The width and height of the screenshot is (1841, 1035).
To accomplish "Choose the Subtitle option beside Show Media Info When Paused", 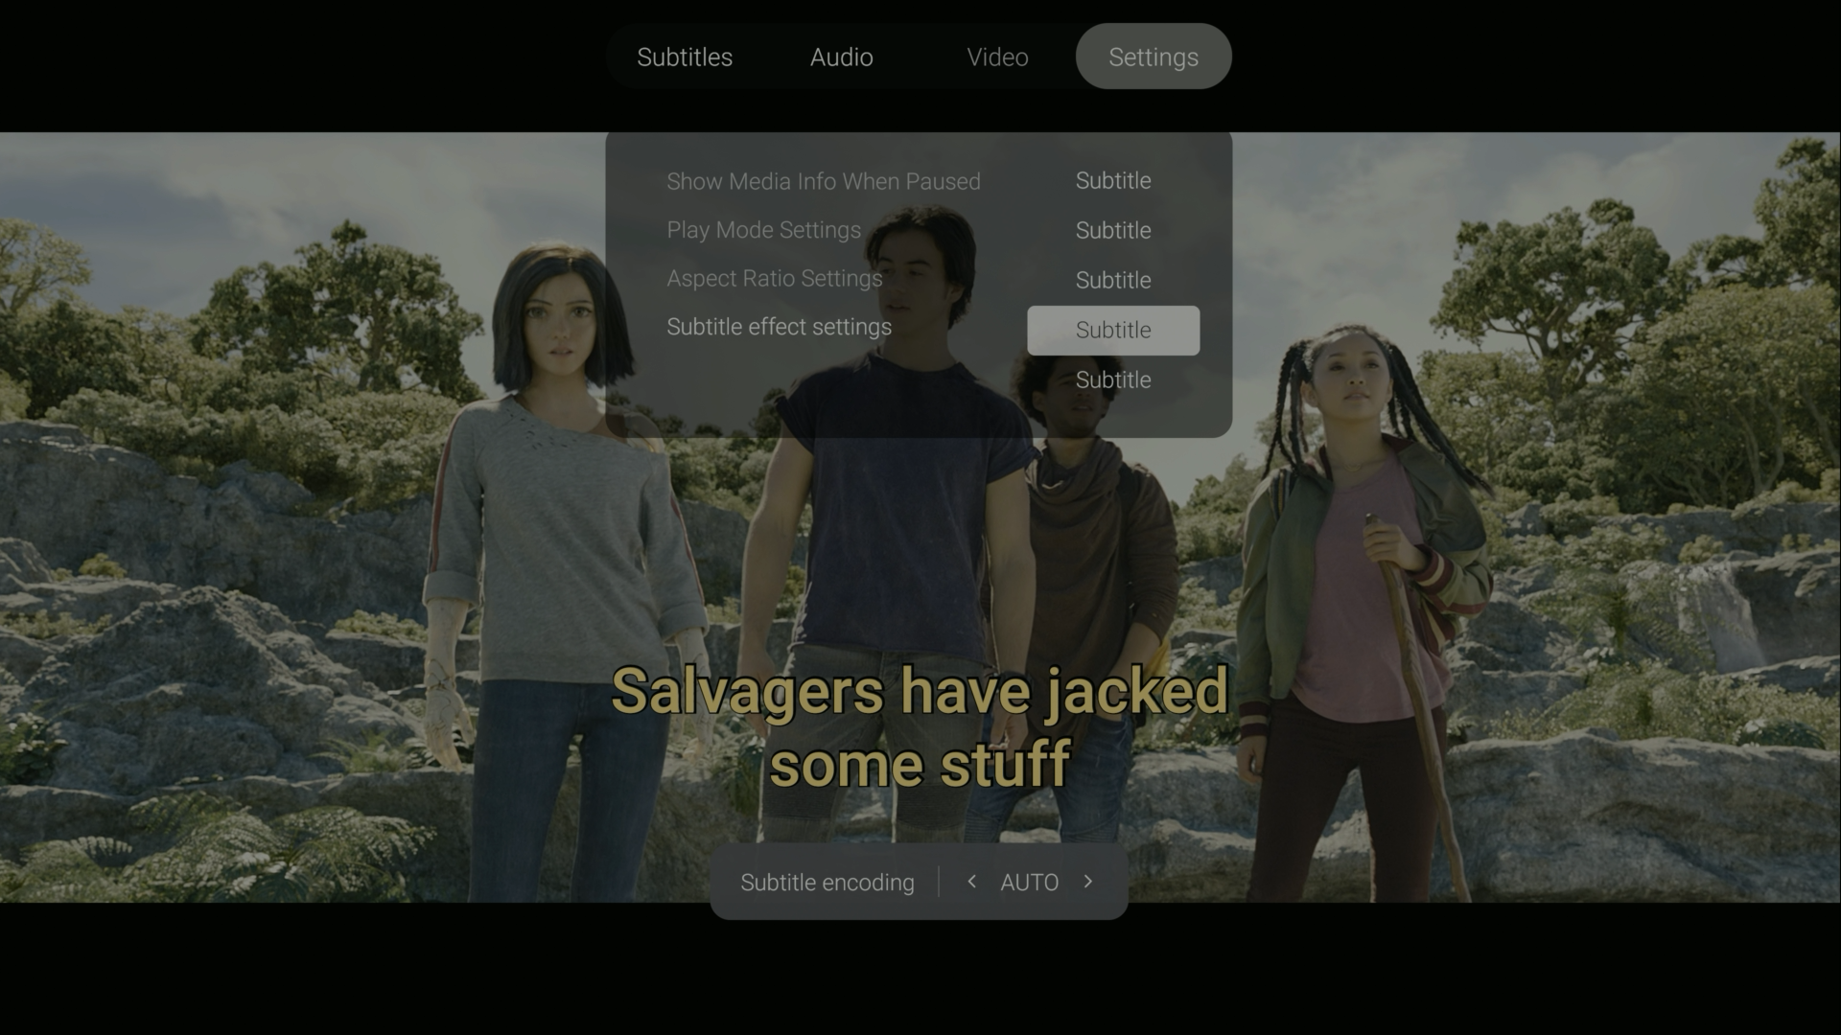I will [x=1112, y=181].
